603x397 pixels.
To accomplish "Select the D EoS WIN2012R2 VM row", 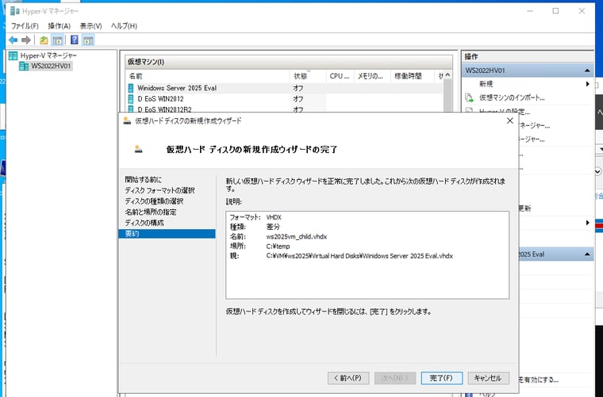I will [x=285, y=109].
